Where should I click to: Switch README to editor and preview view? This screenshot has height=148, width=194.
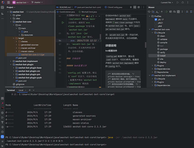pyautogui.click(x=135, y=7)
